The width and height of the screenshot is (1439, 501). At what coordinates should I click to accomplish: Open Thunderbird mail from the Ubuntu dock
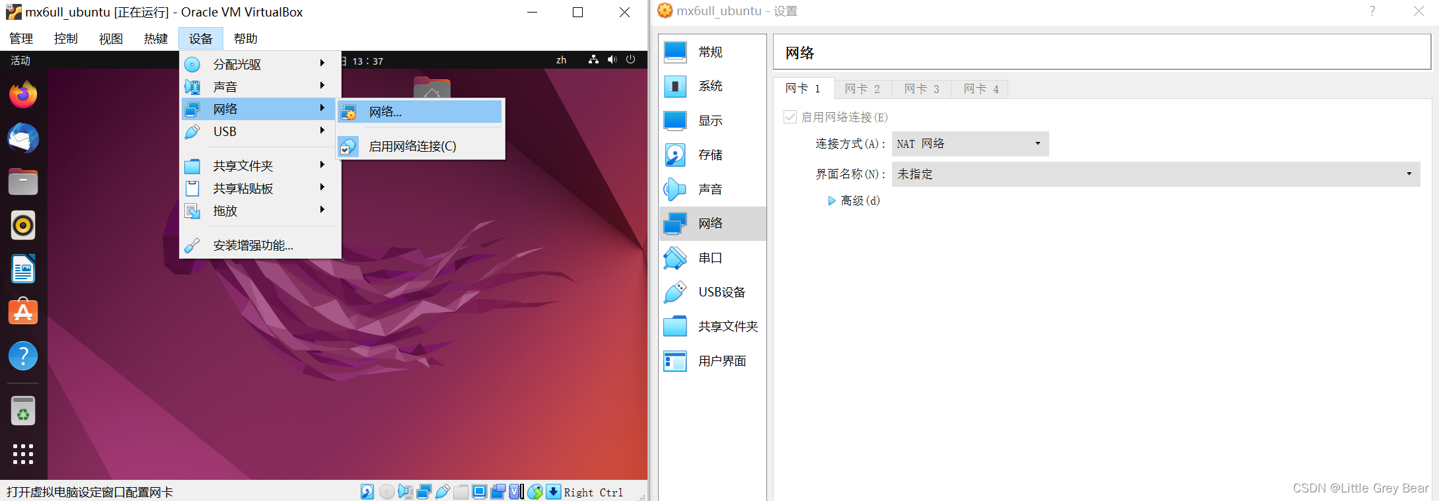pos(23,139)
